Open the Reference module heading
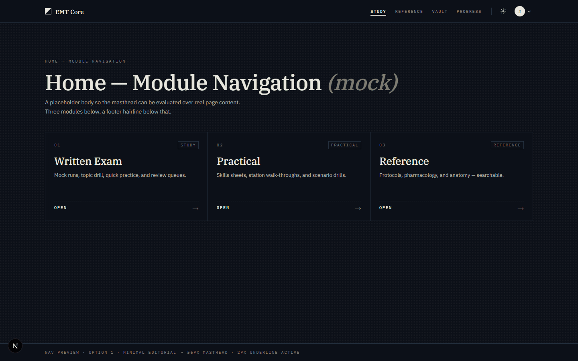This screenshot has height=361, width=578. pyautogui.click(x=404, y=161)
